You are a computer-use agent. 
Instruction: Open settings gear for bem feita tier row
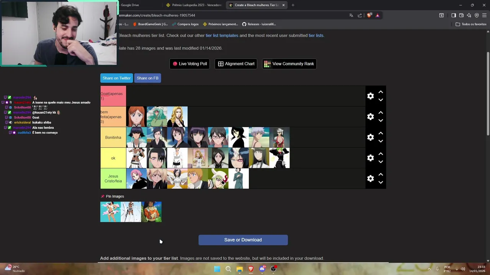[x=370, y=117]
